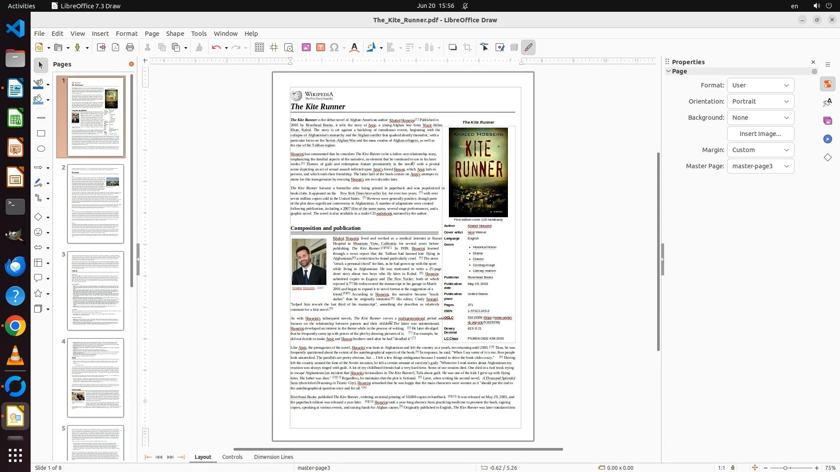
Task: Click the Insert Image toolbar icon
Action: coord(306,47)
